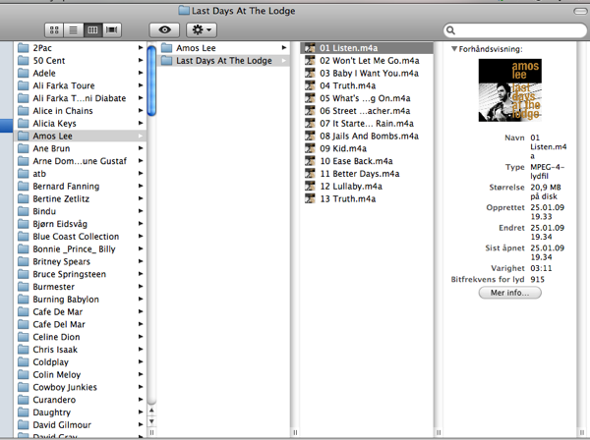Click the Quick Look eye button
The image size is (590, 440).
(163, 30)
